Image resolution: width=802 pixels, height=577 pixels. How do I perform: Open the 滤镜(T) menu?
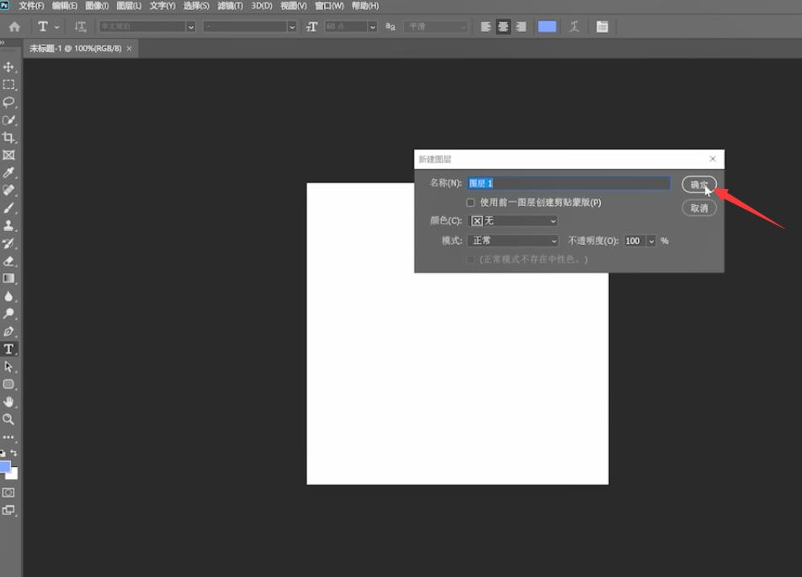pyautogui.click(x=231, y=6)
